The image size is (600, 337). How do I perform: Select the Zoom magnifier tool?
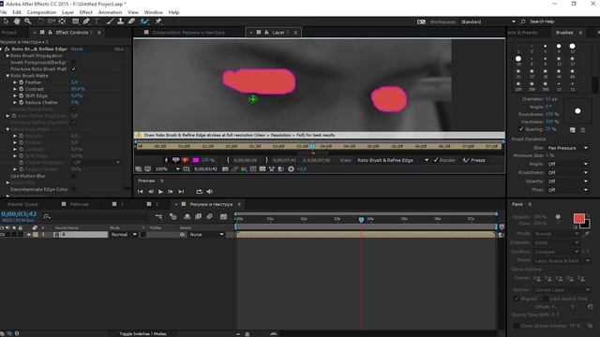(x=27, y=22)
